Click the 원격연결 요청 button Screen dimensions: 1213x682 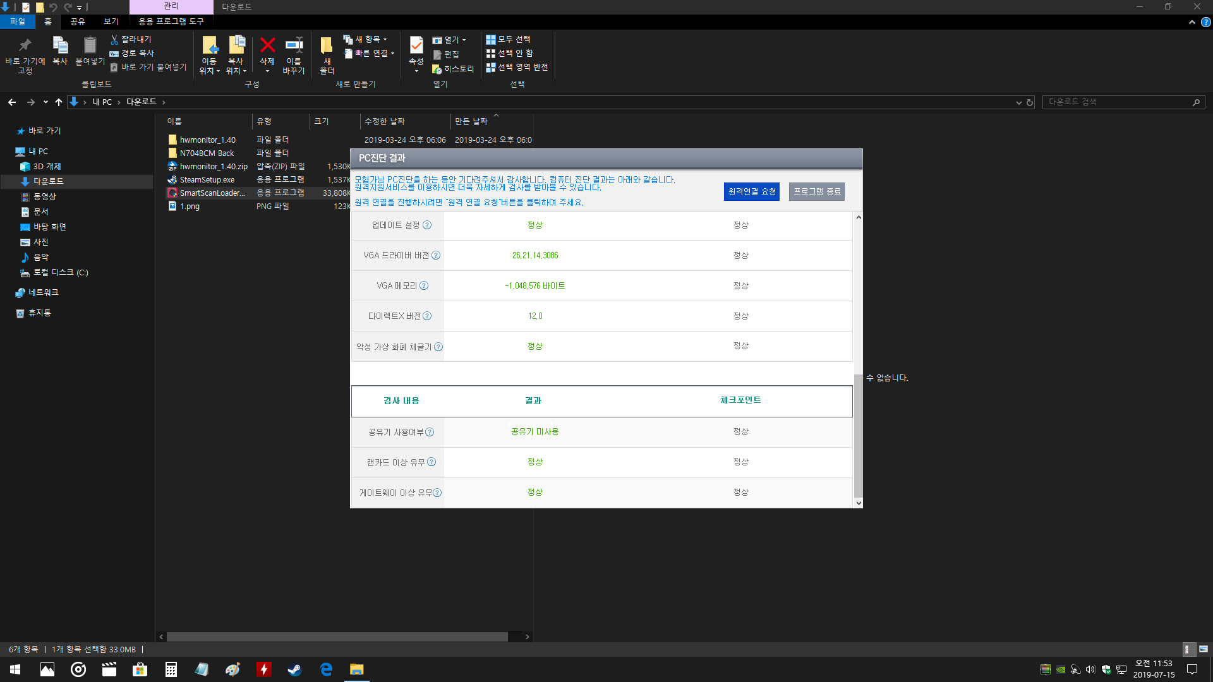point(751,191)
